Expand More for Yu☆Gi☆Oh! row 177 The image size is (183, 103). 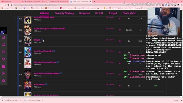coord(112,84)
